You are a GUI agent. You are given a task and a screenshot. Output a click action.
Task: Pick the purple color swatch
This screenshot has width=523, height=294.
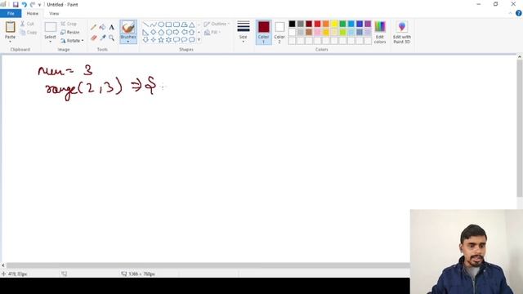[368, 24]
